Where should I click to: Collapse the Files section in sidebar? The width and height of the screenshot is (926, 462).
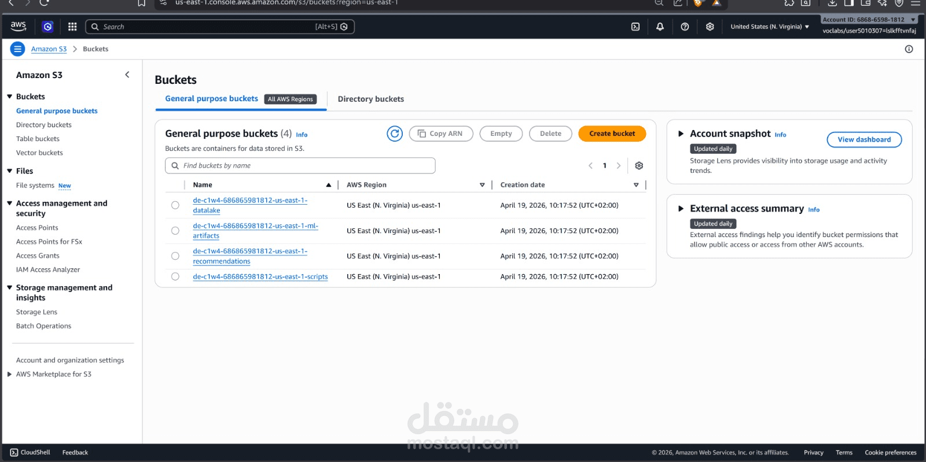click(9, 171)
